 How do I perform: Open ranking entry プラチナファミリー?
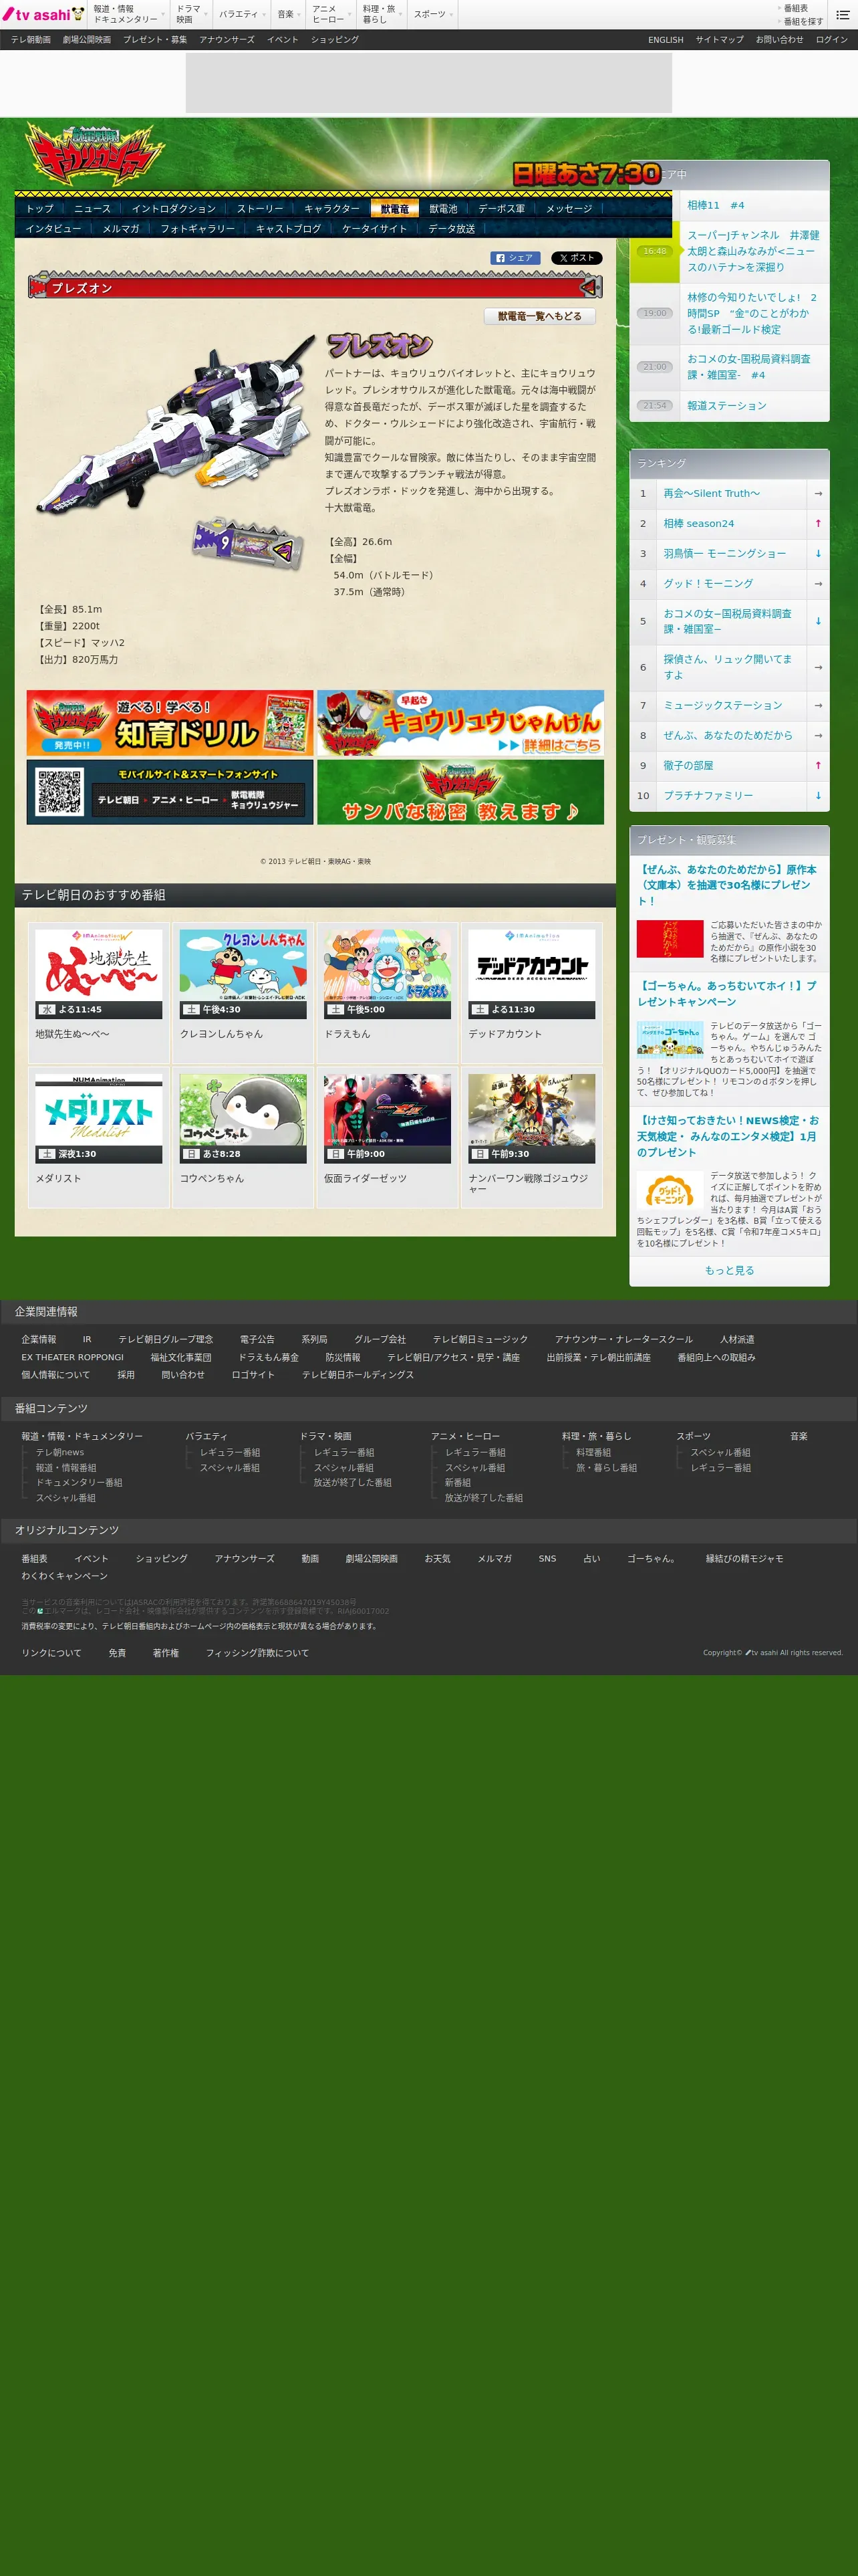tap(708, 795)
